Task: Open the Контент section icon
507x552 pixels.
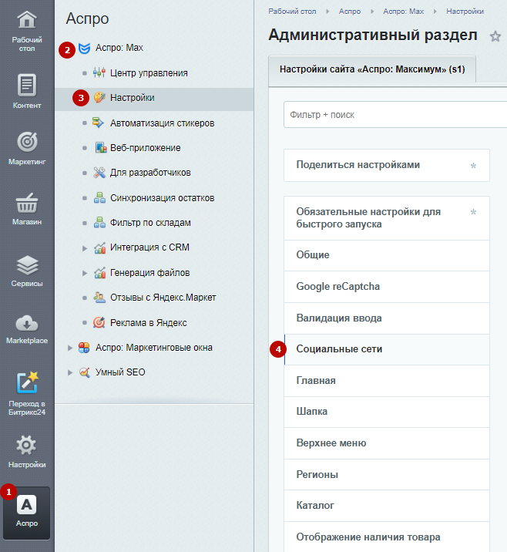Action: click(x=27, y=86)
